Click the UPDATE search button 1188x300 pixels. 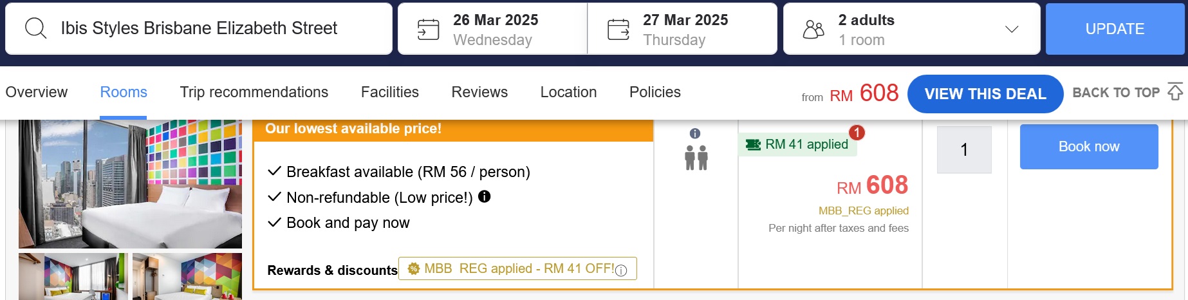click(1115, 29)
